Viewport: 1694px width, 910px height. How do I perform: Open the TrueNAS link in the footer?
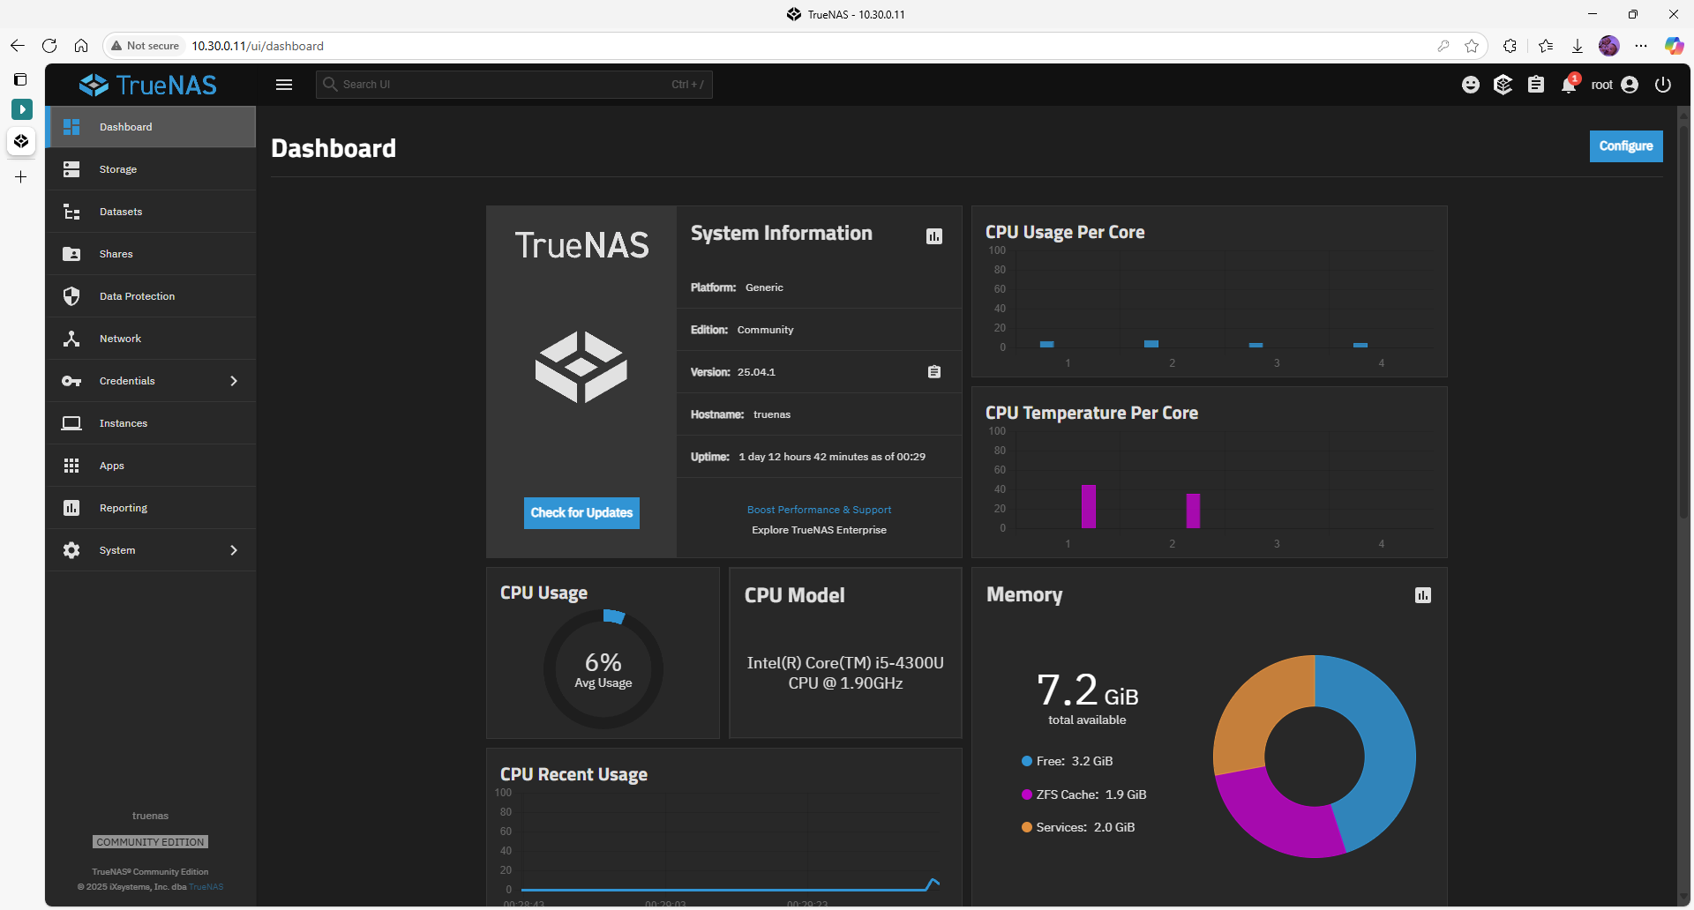click(206, 887)
